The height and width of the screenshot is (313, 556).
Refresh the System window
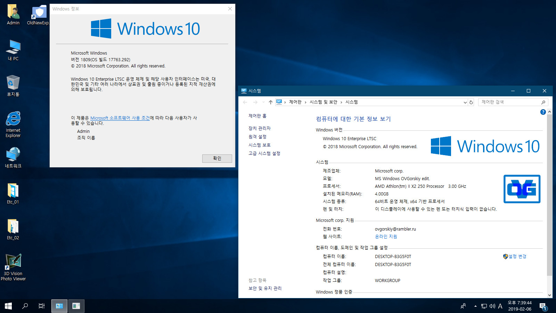click(471, 102)
